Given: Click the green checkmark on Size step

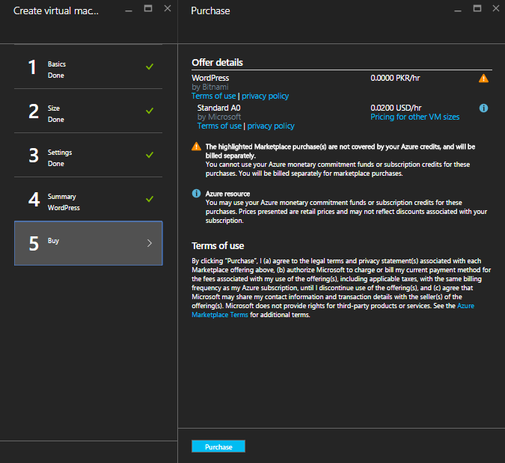Looking at the screenshot, I should 150,111.
